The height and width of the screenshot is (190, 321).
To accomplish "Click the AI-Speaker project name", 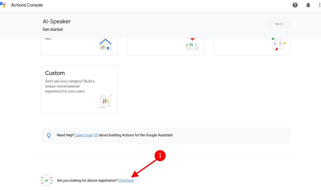I will pyautogui.click(x=57, y=21).
